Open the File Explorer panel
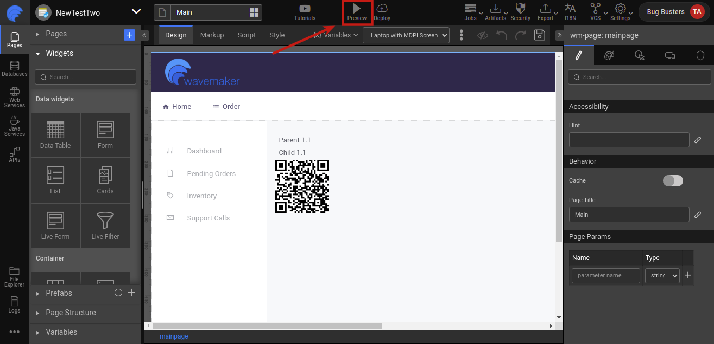The width and height of the screenshot is (714, 344). click(x=15, y=278)
